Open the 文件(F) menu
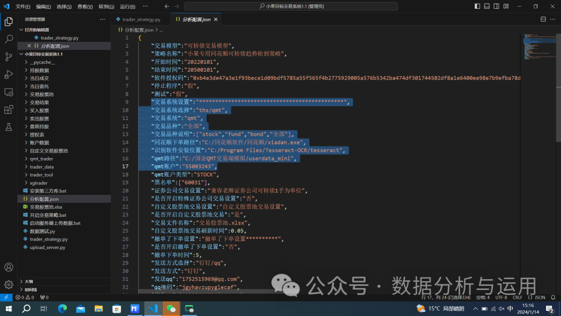561x316 pixels. point(23,6)
